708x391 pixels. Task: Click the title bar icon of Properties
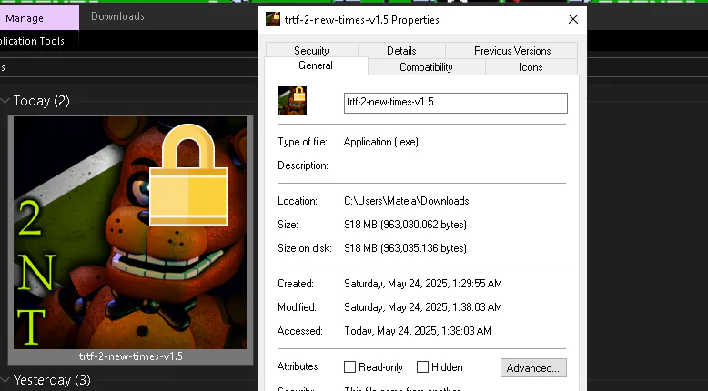pos(273,19)
